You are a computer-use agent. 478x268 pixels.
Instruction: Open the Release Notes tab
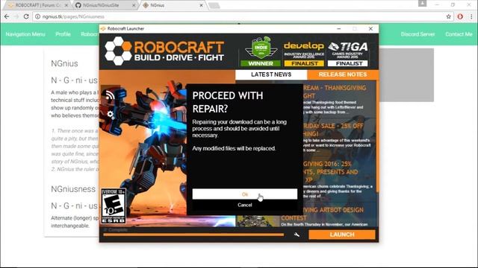343,74
